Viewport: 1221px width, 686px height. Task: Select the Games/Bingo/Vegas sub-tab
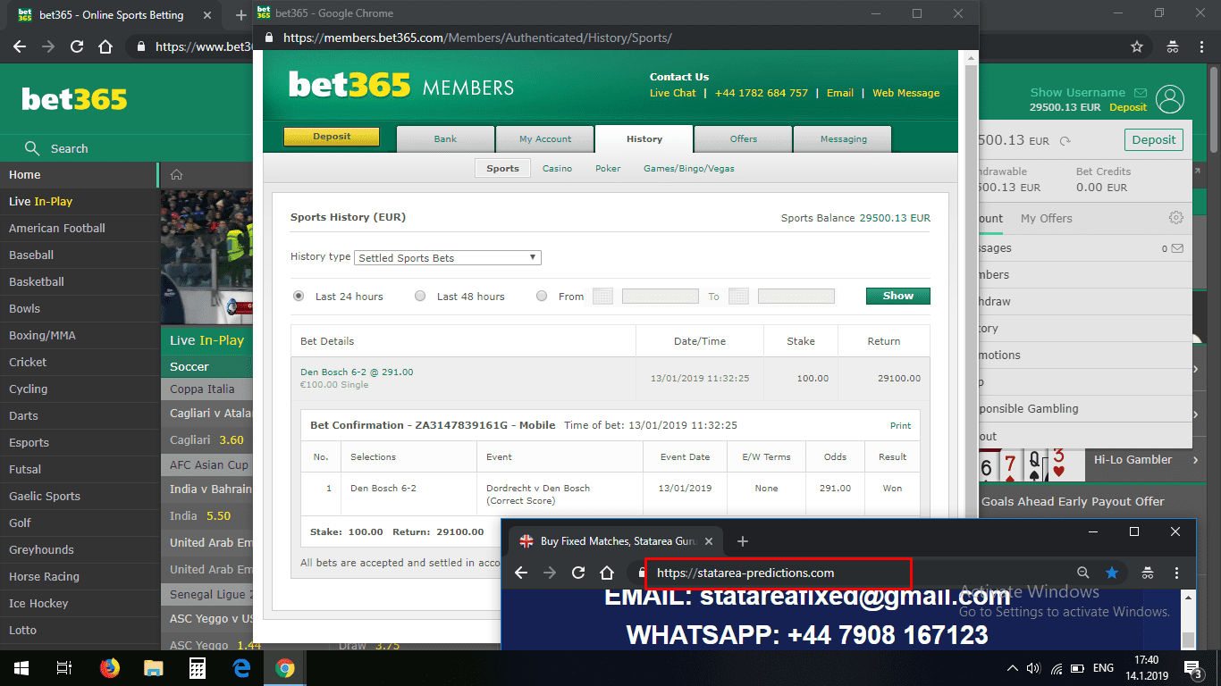click(x=689, y=168)
